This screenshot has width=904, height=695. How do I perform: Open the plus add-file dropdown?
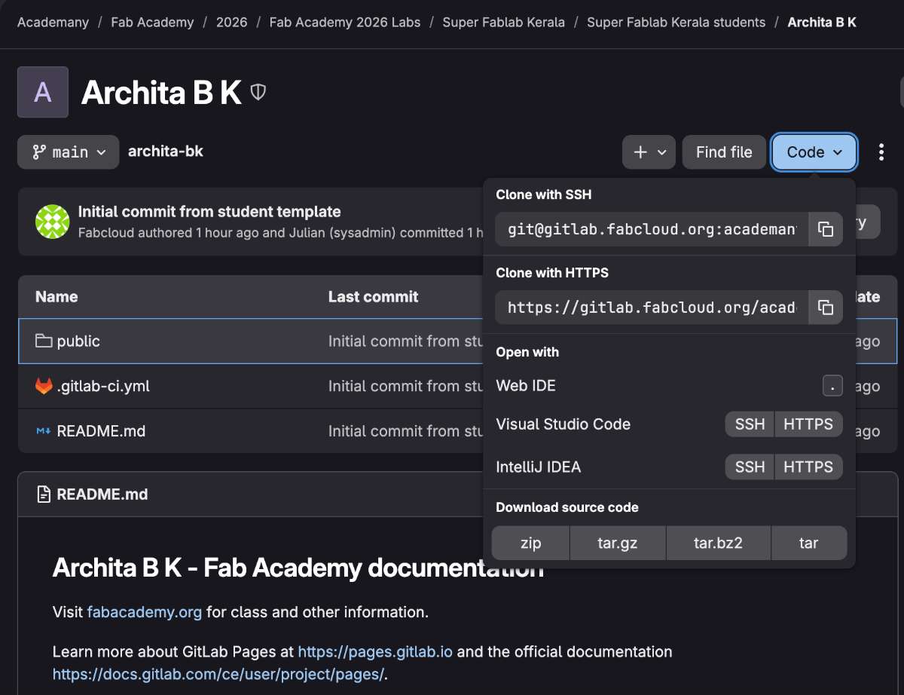649,152
